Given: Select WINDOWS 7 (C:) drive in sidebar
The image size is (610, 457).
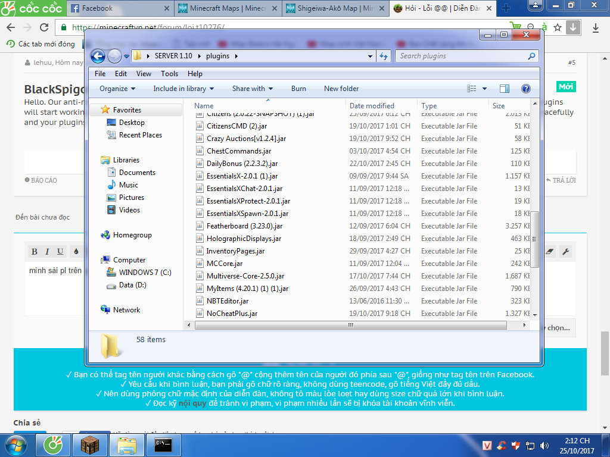Looking at the screenshot, I should pyautogui.click(x=145, y=273).
